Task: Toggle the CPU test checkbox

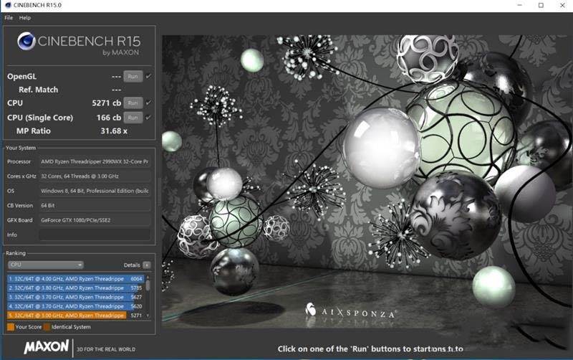Action: 148,103
